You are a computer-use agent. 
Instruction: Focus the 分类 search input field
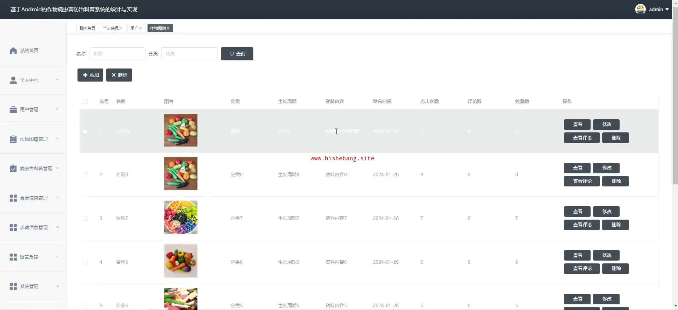tap(189, 54)
